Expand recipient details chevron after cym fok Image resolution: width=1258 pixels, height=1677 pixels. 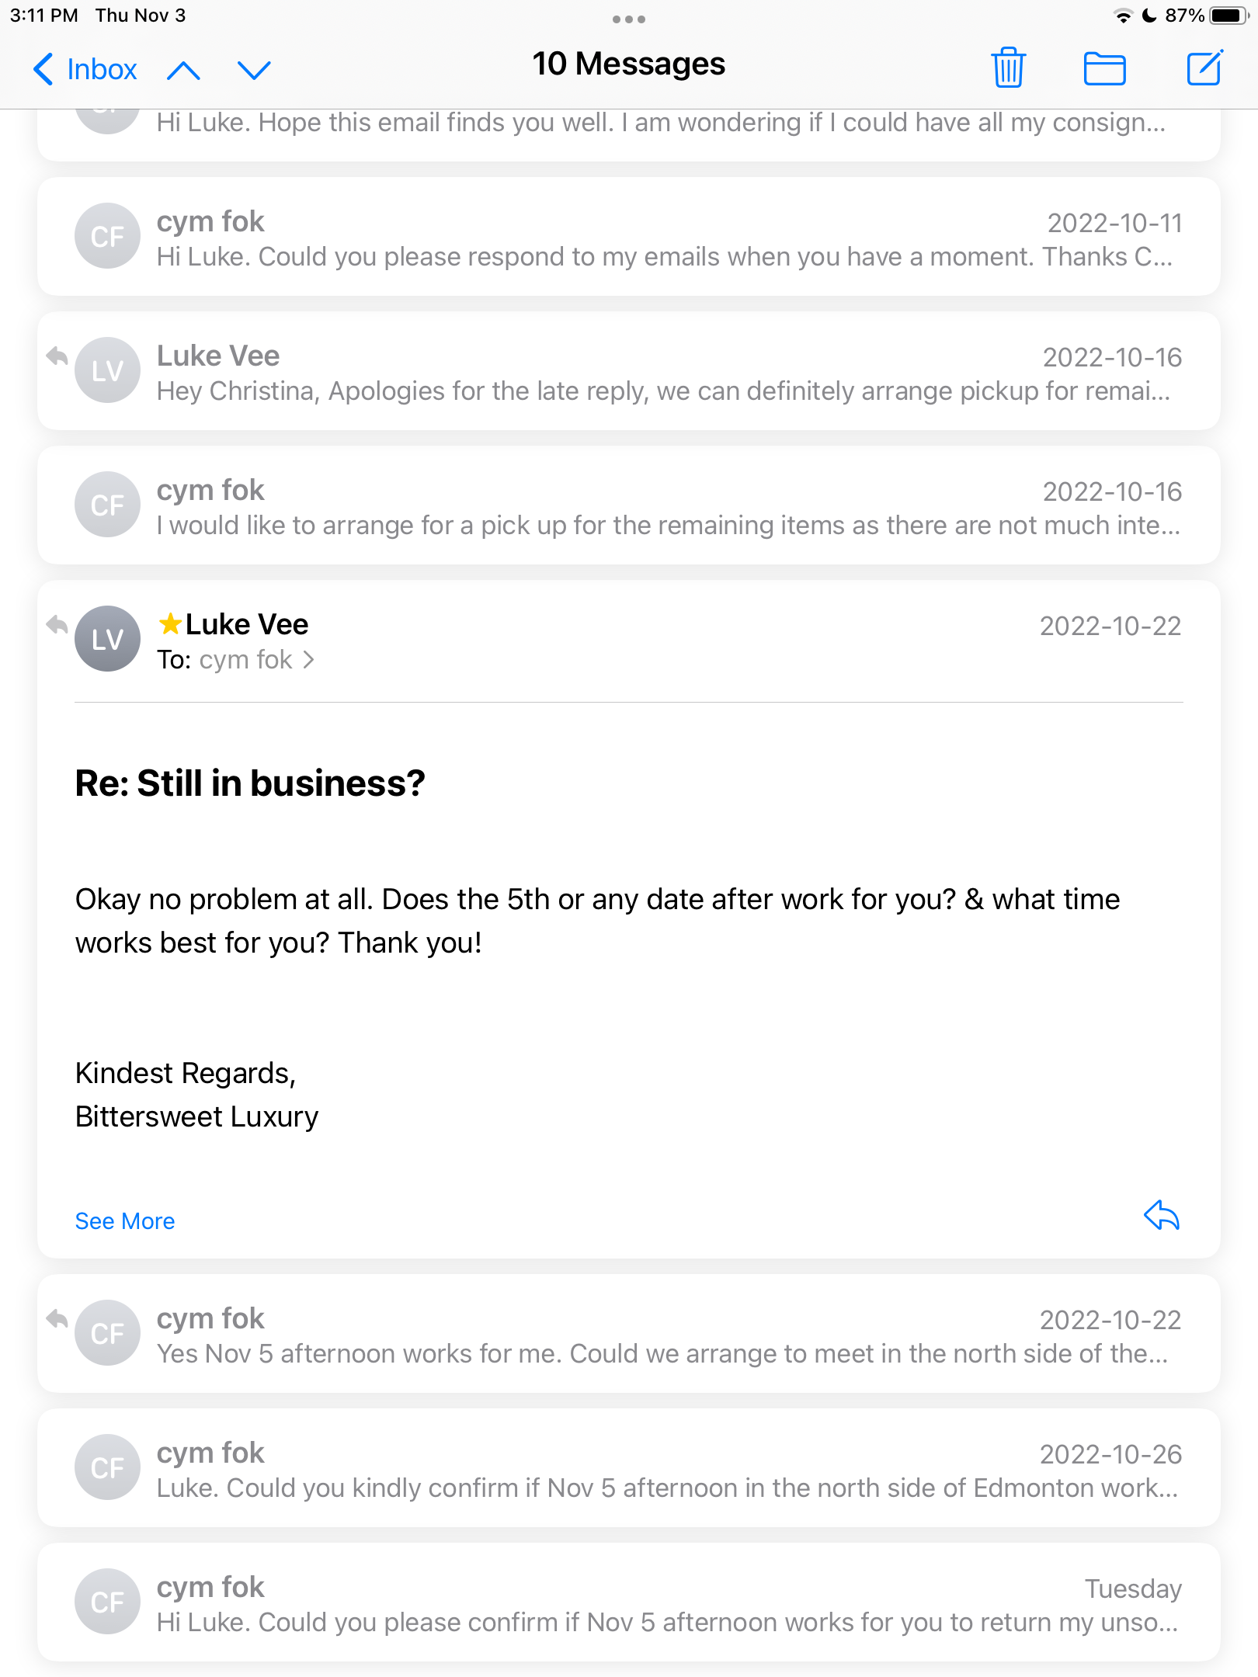tap(309, 660)
